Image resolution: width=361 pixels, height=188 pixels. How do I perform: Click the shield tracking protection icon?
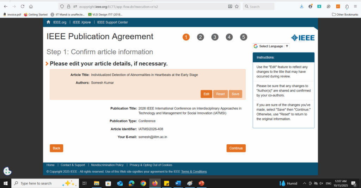pyautogui.click(x=62, y=6)
